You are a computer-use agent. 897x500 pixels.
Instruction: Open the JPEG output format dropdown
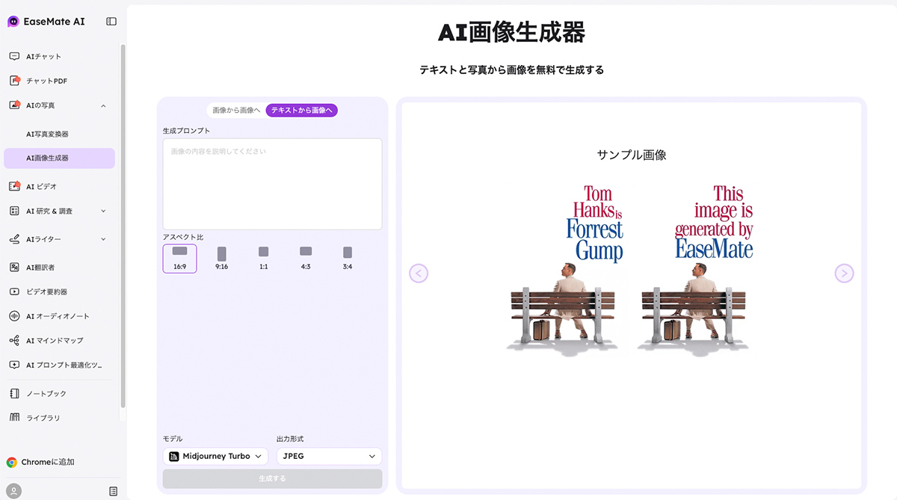point(329,456)
